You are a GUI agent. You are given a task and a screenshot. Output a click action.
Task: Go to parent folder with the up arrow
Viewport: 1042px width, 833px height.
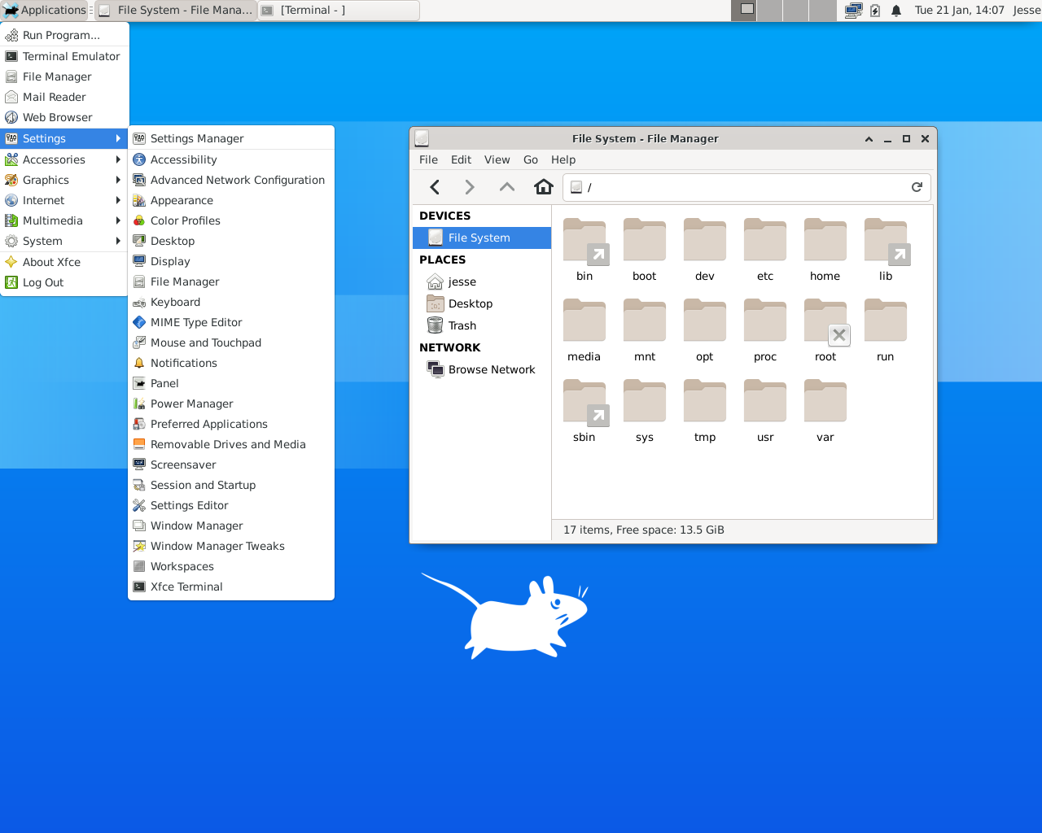click(x=506, y=187)
